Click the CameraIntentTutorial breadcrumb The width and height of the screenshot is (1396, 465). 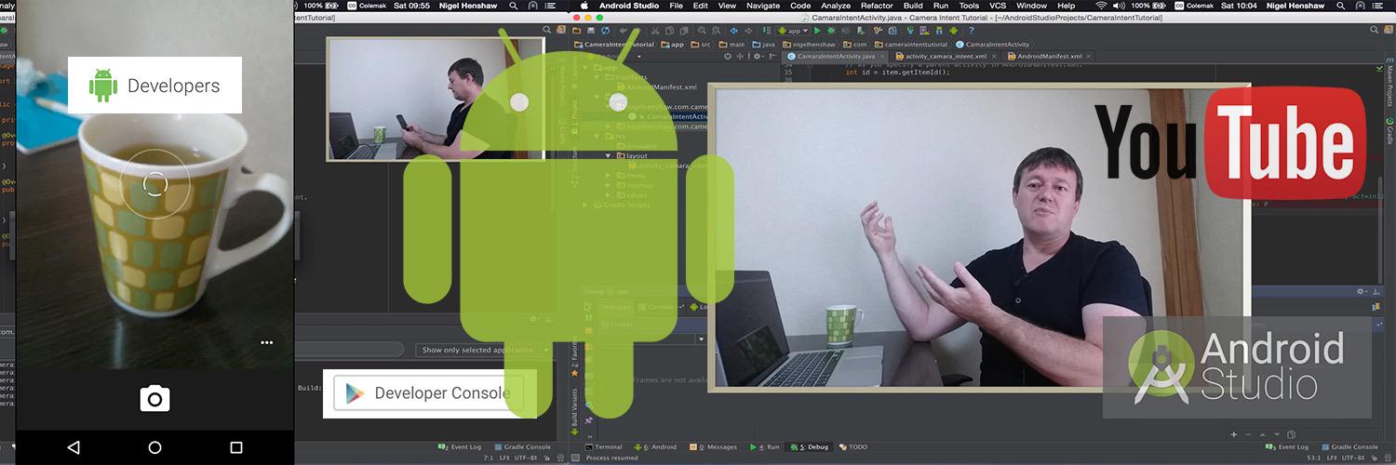(x=614, y=44)
